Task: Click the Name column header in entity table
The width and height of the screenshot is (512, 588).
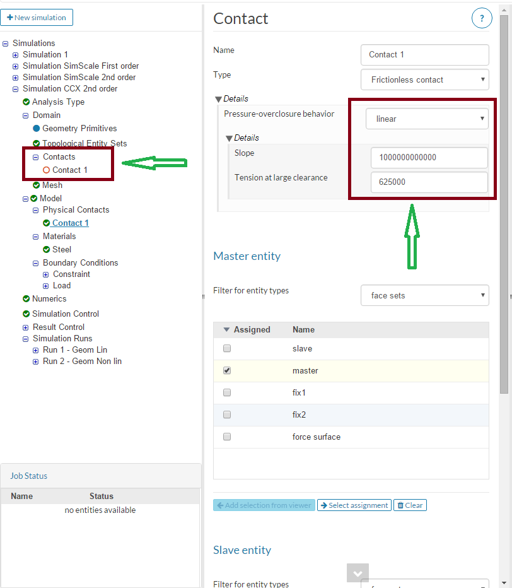Action: (303, 329)
